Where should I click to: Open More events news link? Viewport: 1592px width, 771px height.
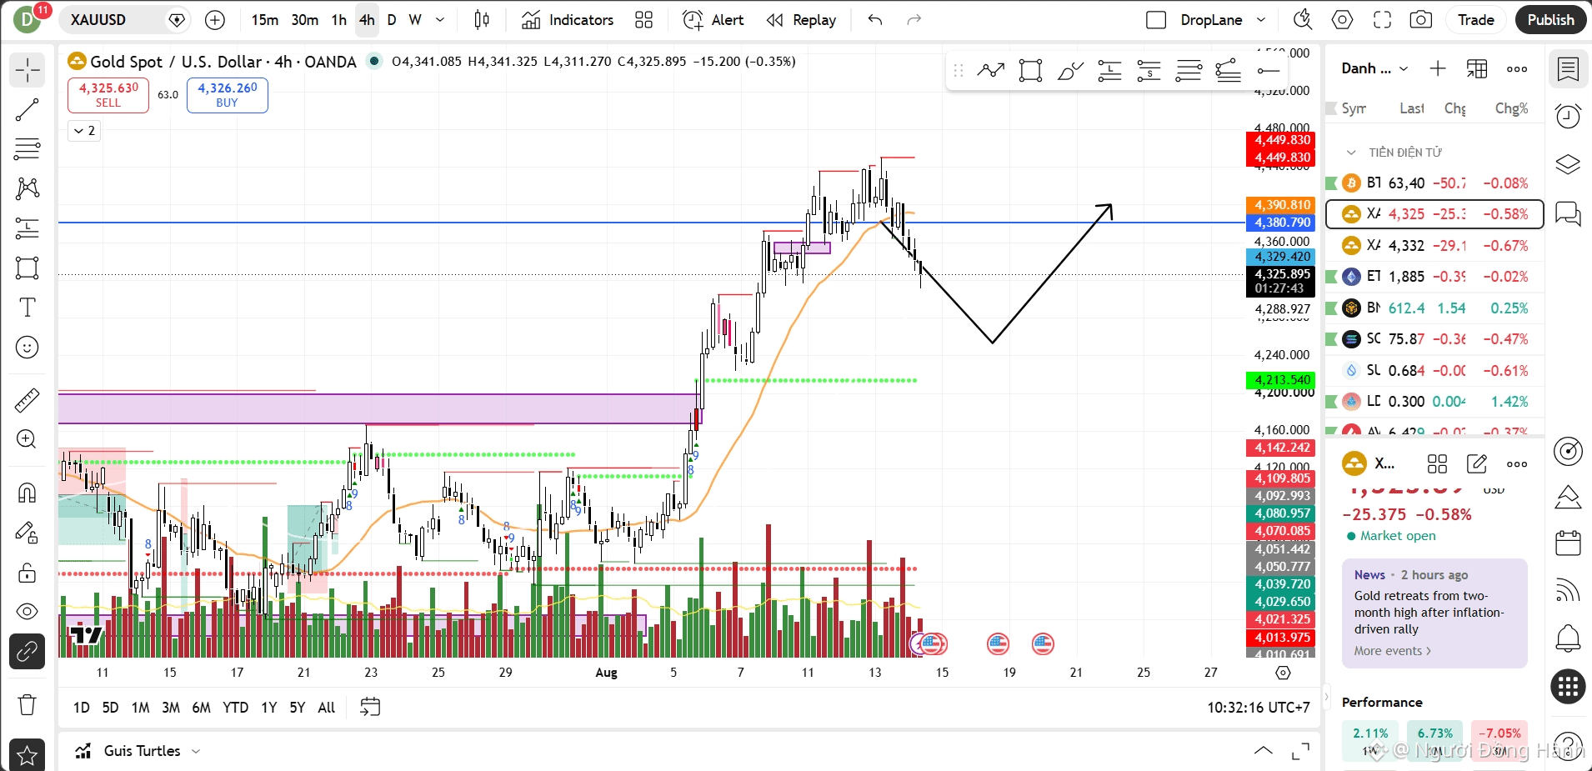click(x=1392, y=651)
